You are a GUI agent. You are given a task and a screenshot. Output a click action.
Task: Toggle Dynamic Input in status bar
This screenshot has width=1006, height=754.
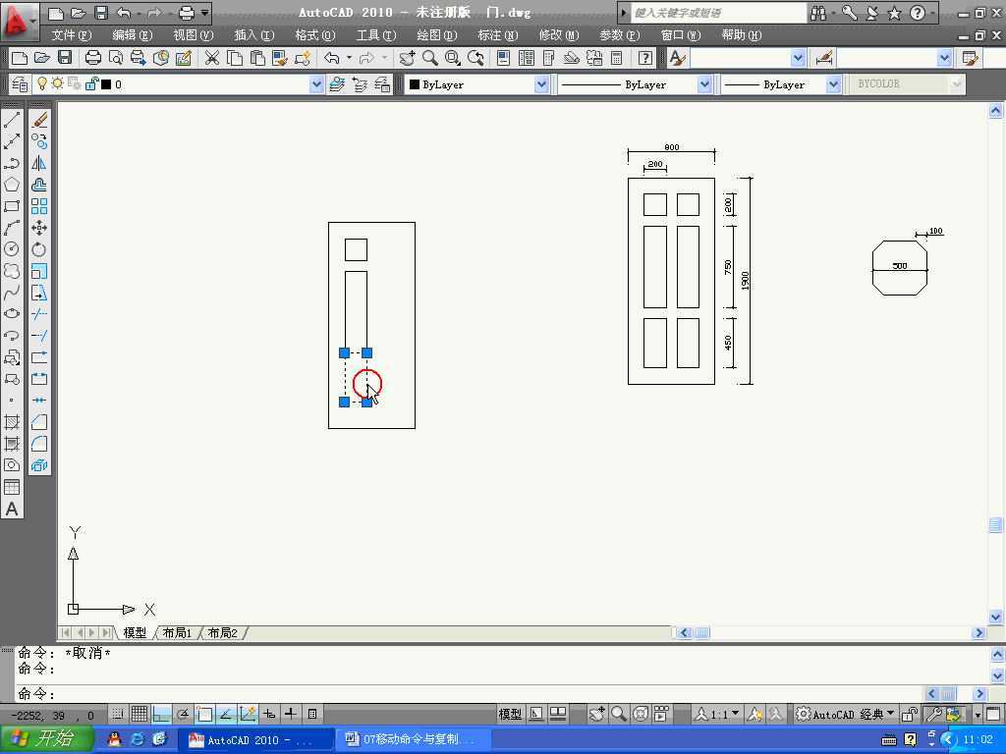269,714
